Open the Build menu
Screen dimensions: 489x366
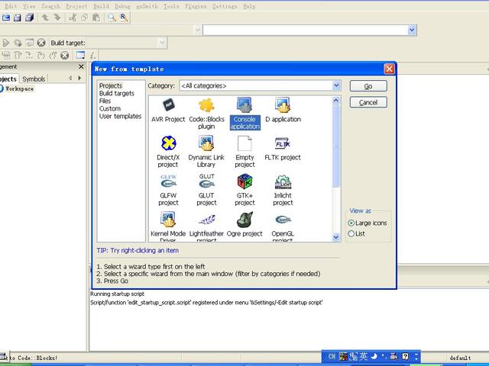102,6
